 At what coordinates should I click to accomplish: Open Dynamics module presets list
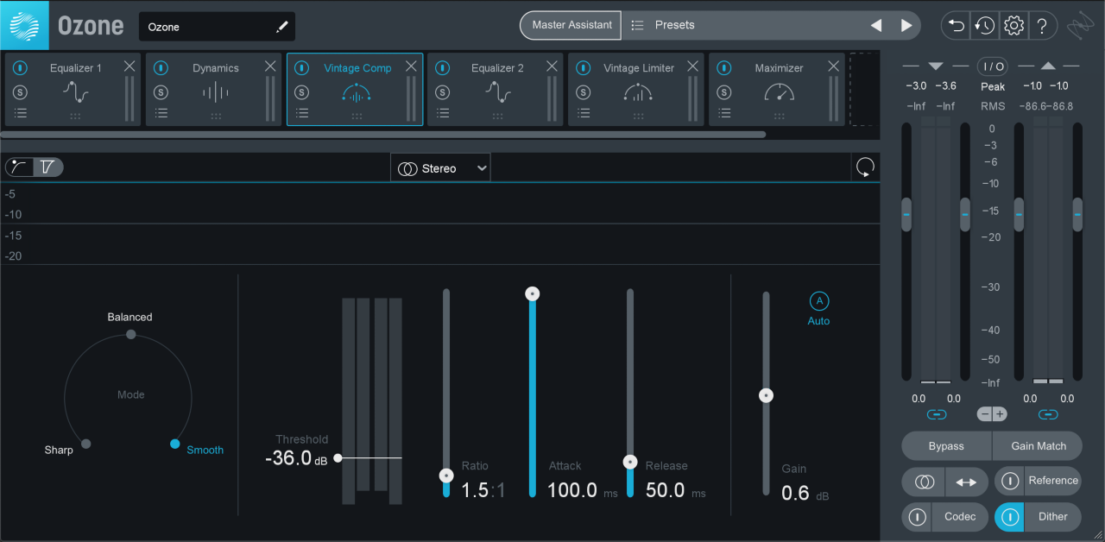coord(161,113)
